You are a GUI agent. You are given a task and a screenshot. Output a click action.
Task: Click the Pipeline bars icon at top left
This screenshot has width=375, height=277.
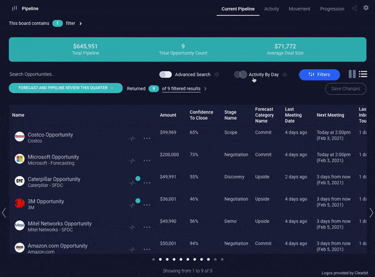(x=14, y=9)
